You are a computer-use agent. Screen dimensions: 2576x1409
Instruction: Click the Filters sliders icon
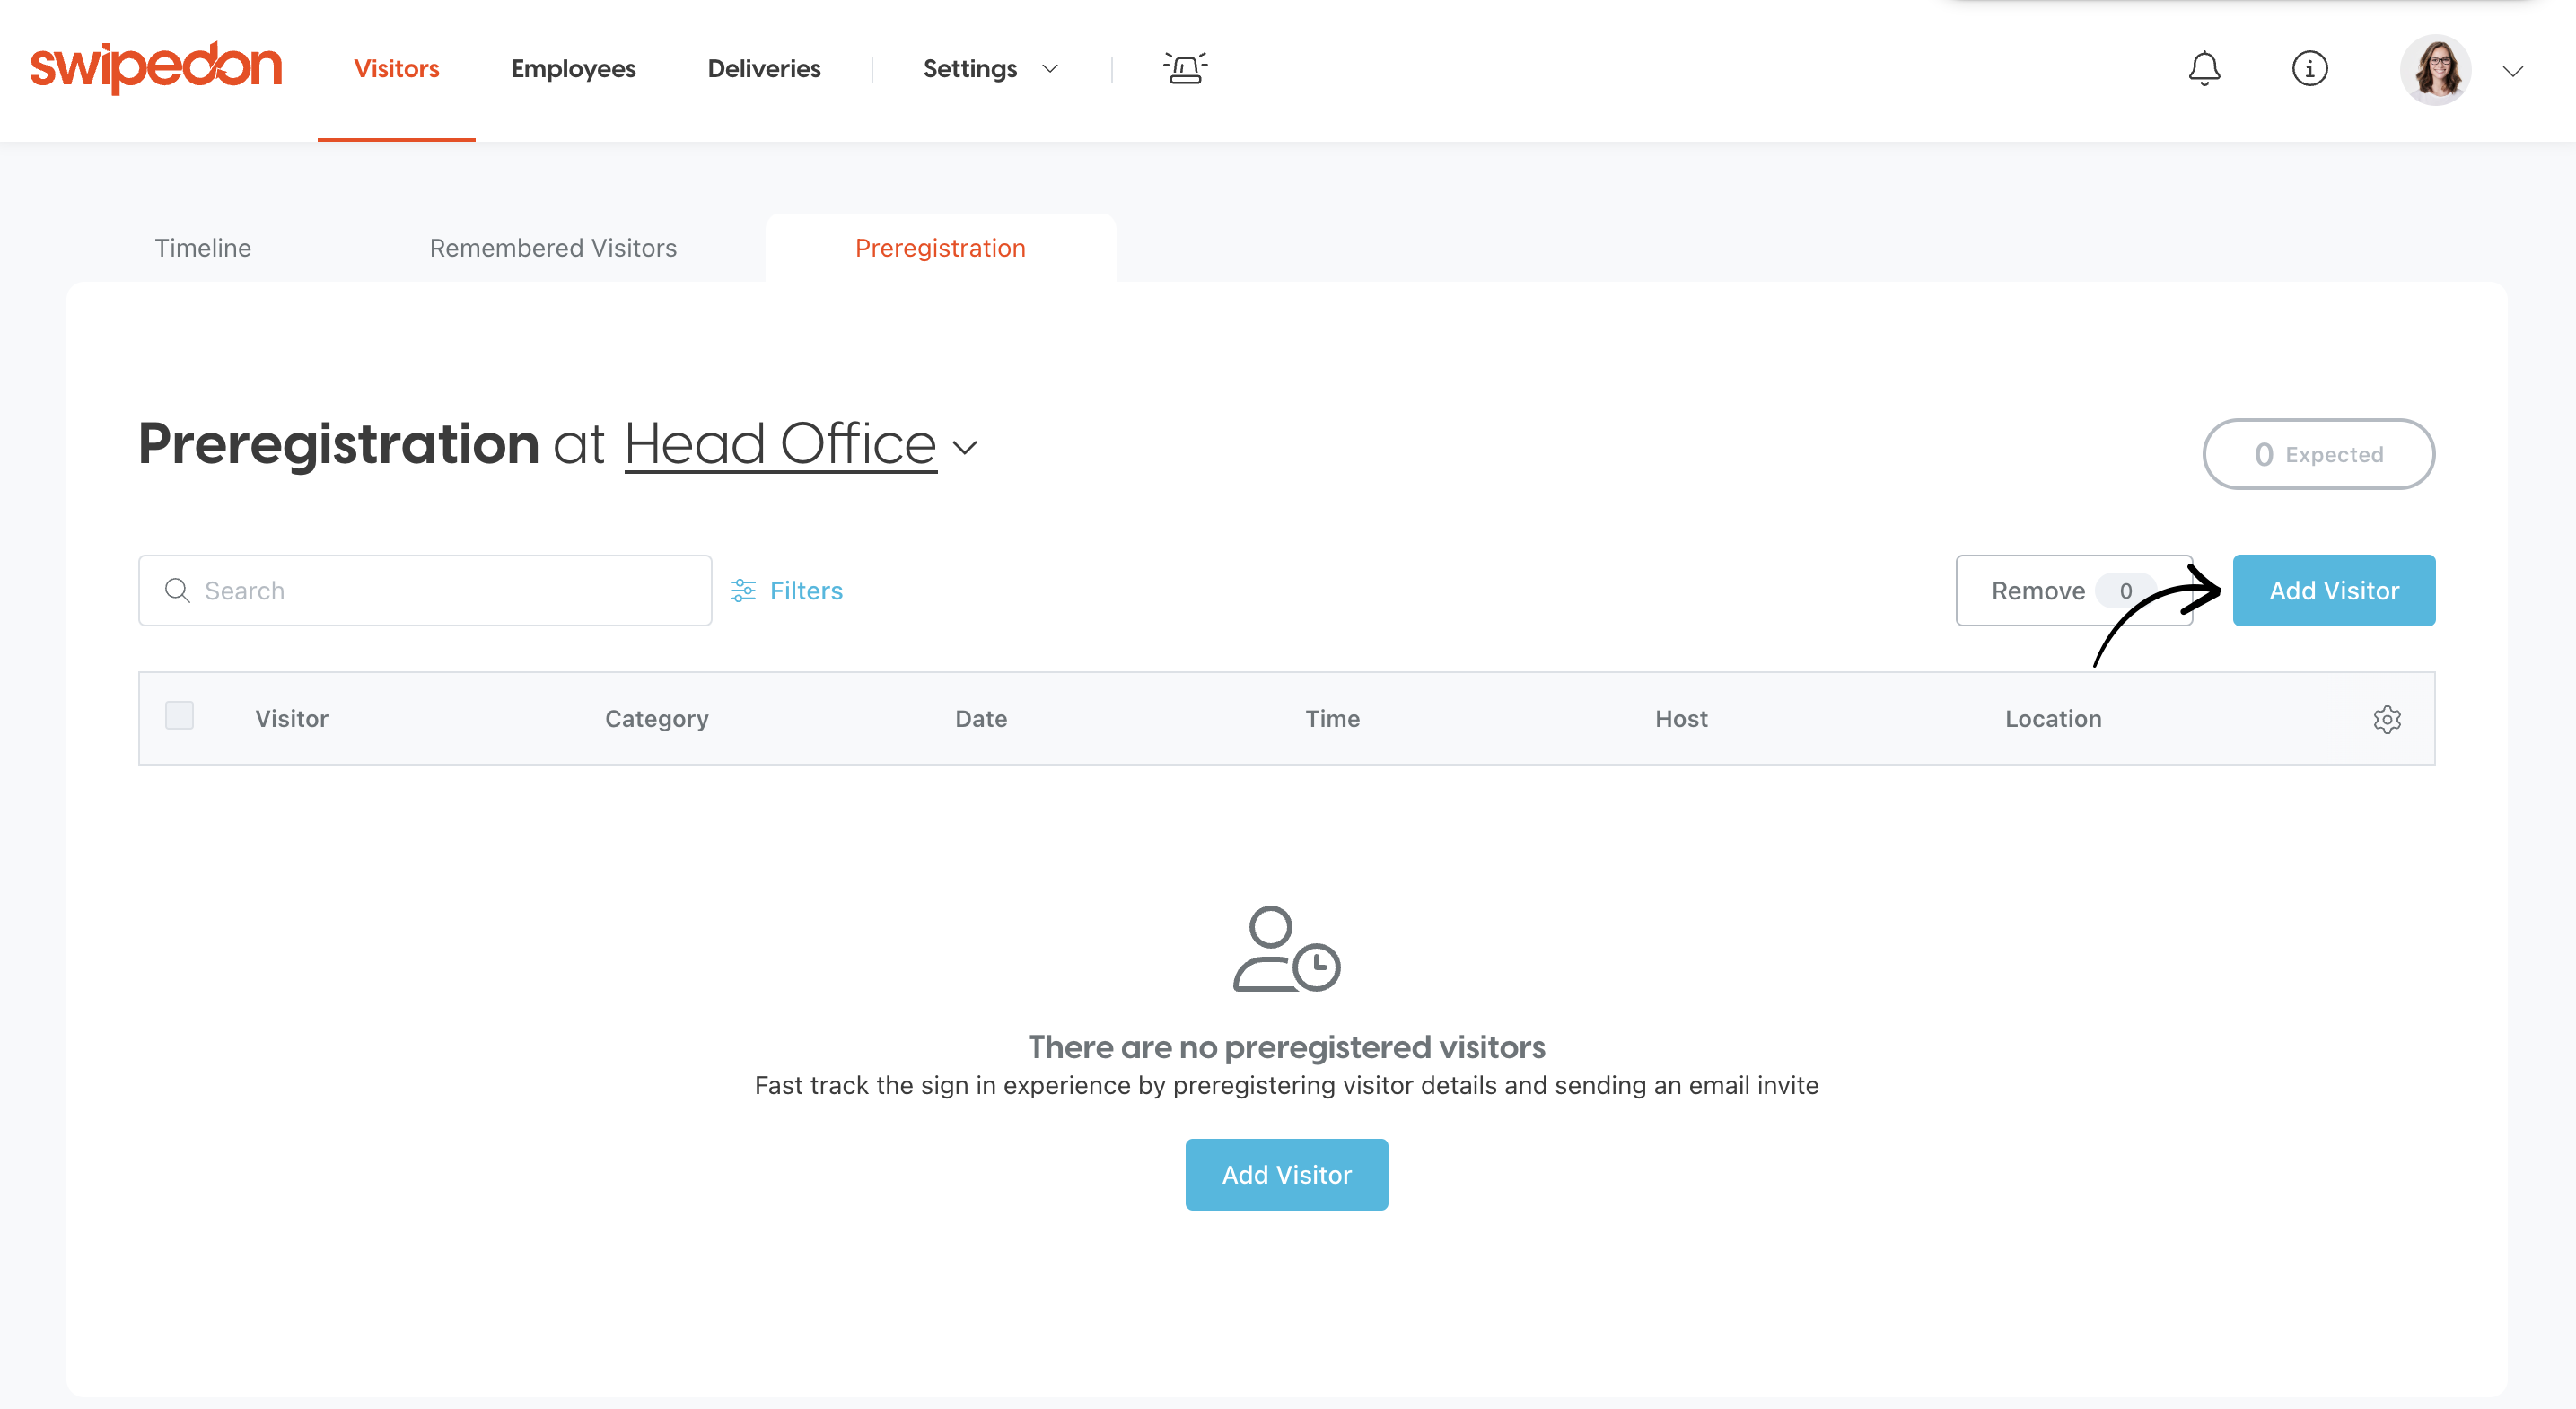pos(742,590)
